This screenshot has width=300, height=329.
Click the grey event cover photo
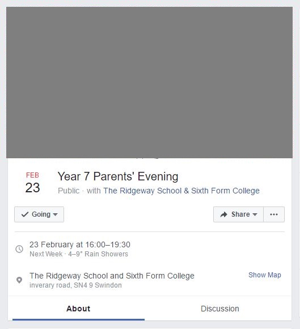[149, 82]
